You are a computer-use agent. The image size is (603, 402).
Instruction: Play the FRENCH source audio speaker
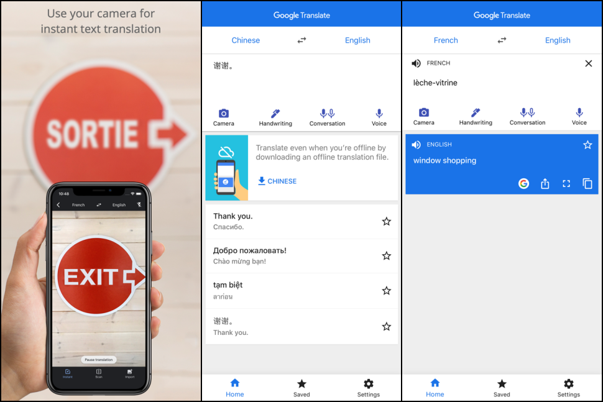point(416,63)
